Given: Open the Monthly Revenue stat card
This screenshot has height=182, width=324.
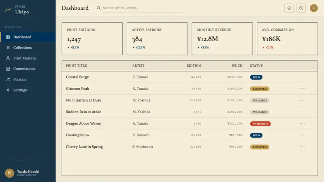Looking at the screenshot, I should coord(222,38).
